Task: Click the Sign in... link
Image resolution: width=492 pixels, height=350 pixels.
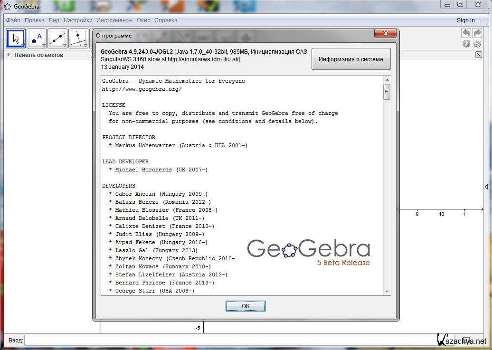Action: (x=468, y=20)
